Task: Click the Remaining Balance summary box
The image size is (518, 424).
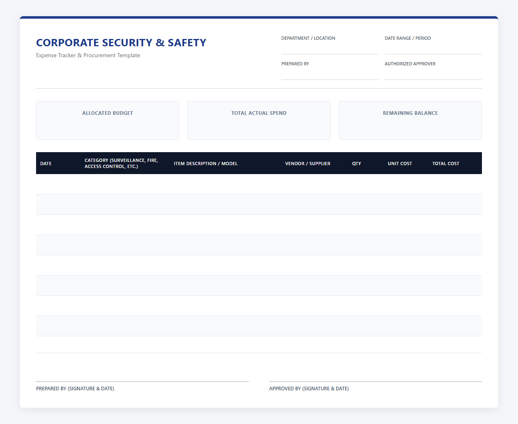Action: (410, 121)
